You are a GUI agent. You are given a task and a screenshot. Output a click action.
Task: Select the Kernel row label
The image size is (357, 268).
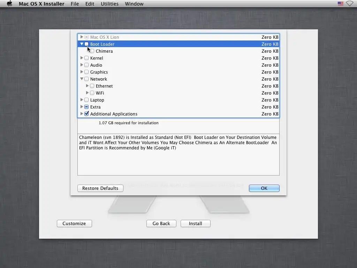(97, 58)
